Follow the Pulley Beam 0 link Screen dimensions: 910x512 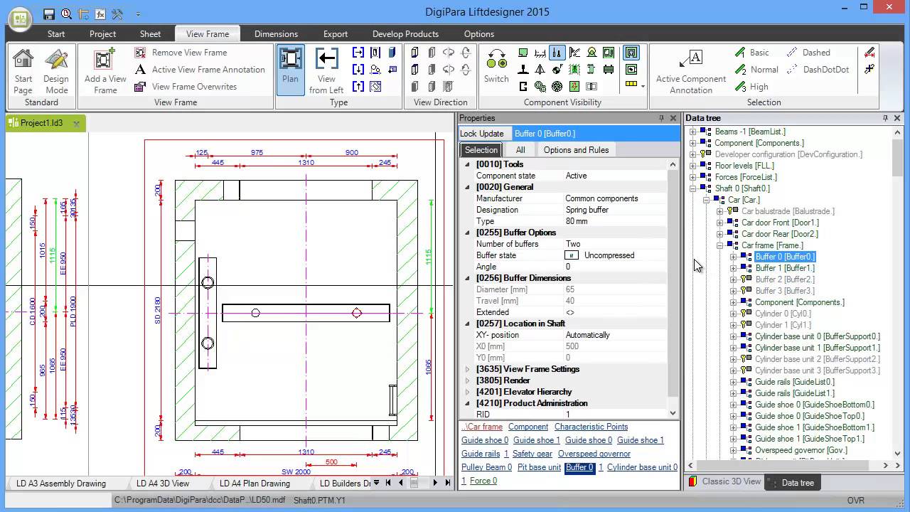point(486,467)
